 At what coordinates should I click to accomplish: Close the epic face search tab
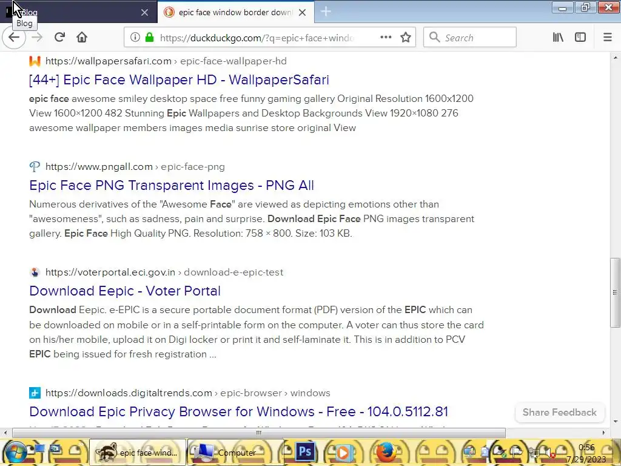pyautogui.click(x=302, y=13)
